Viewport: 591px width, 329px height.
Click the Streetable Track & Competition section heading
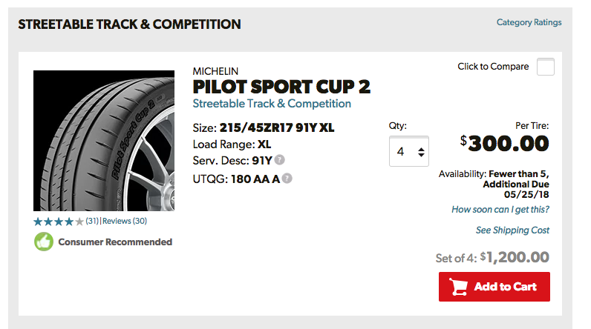pyautogui.click(x=129, y=24)
